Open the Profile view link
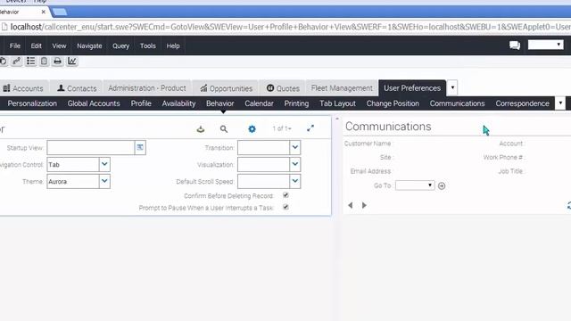 pos(141,103)
